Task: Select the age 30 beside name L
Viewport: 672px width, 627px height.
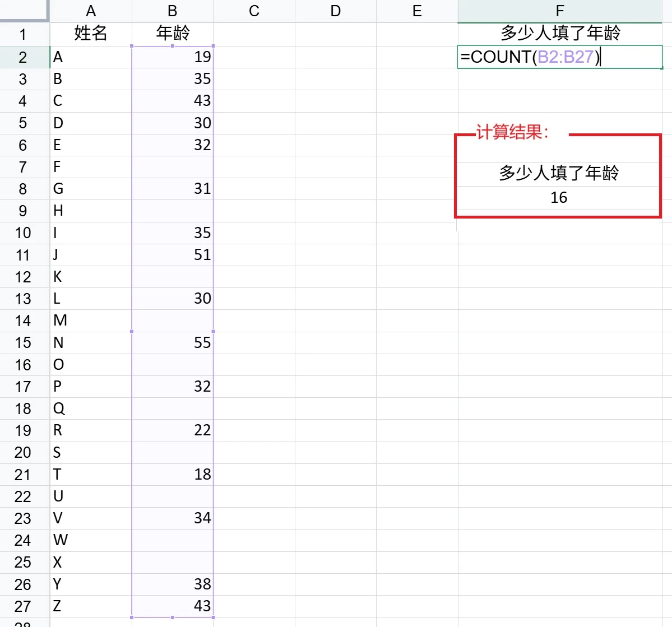Action: tap(172, 299)
